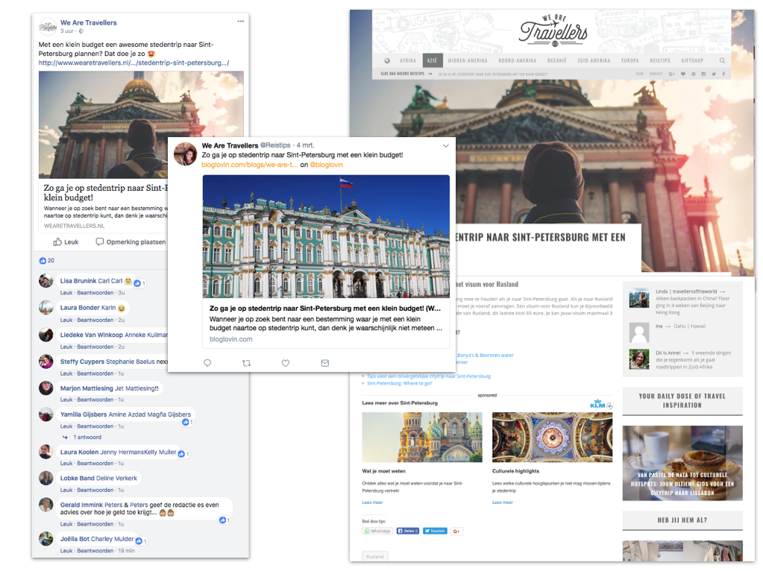Click Beantwoorden under Laura Bonder's comment
The image size is (763, 571).
95,320
